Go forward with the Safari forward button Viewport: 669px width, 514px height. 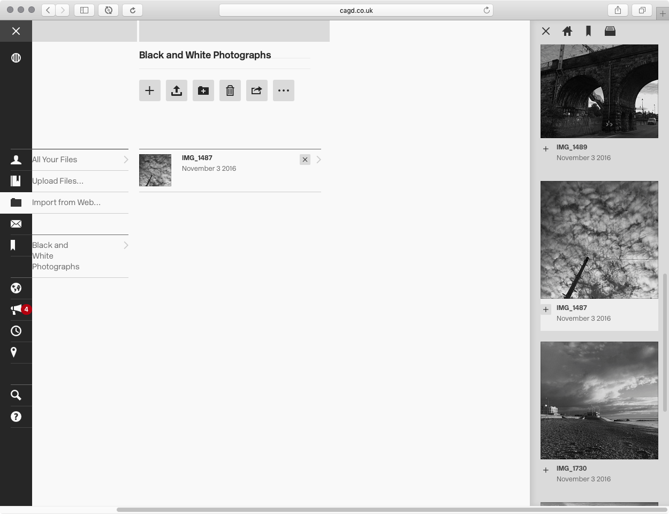click(x=63, y=10)
